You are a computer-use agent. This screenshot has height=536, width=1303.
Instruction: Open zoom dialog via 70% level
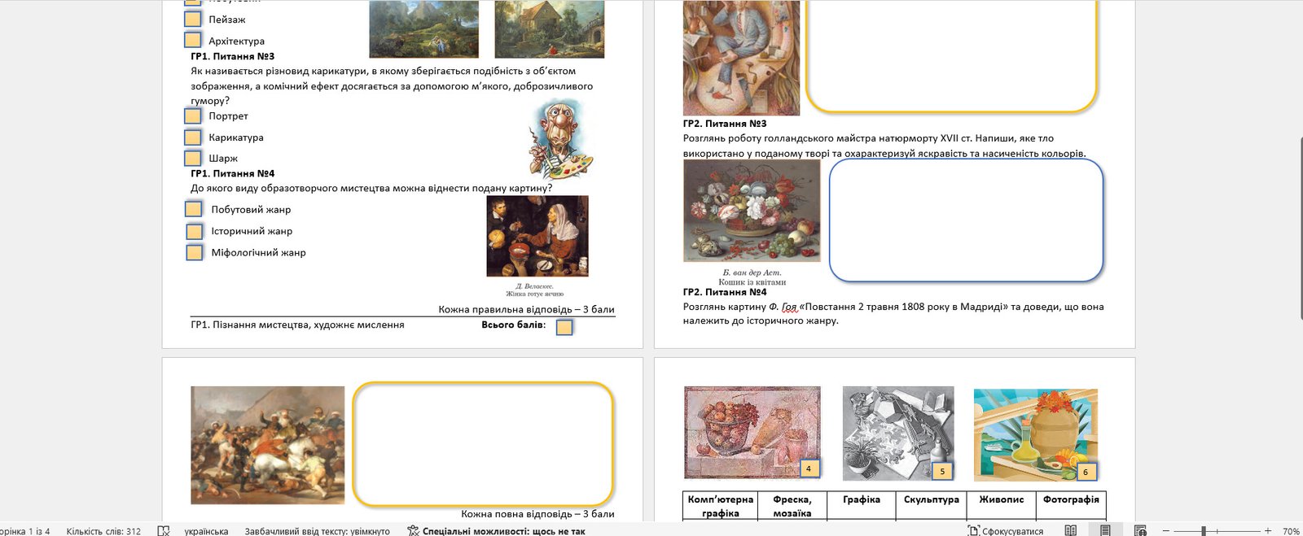[x=1291, y=531]
